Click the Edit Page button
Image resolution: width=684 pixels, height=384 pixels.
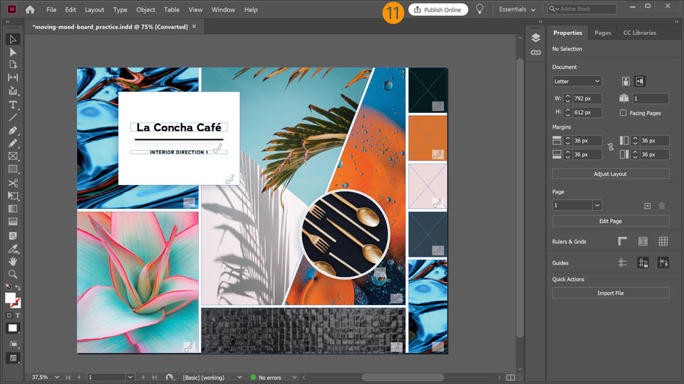coord(611,221)
